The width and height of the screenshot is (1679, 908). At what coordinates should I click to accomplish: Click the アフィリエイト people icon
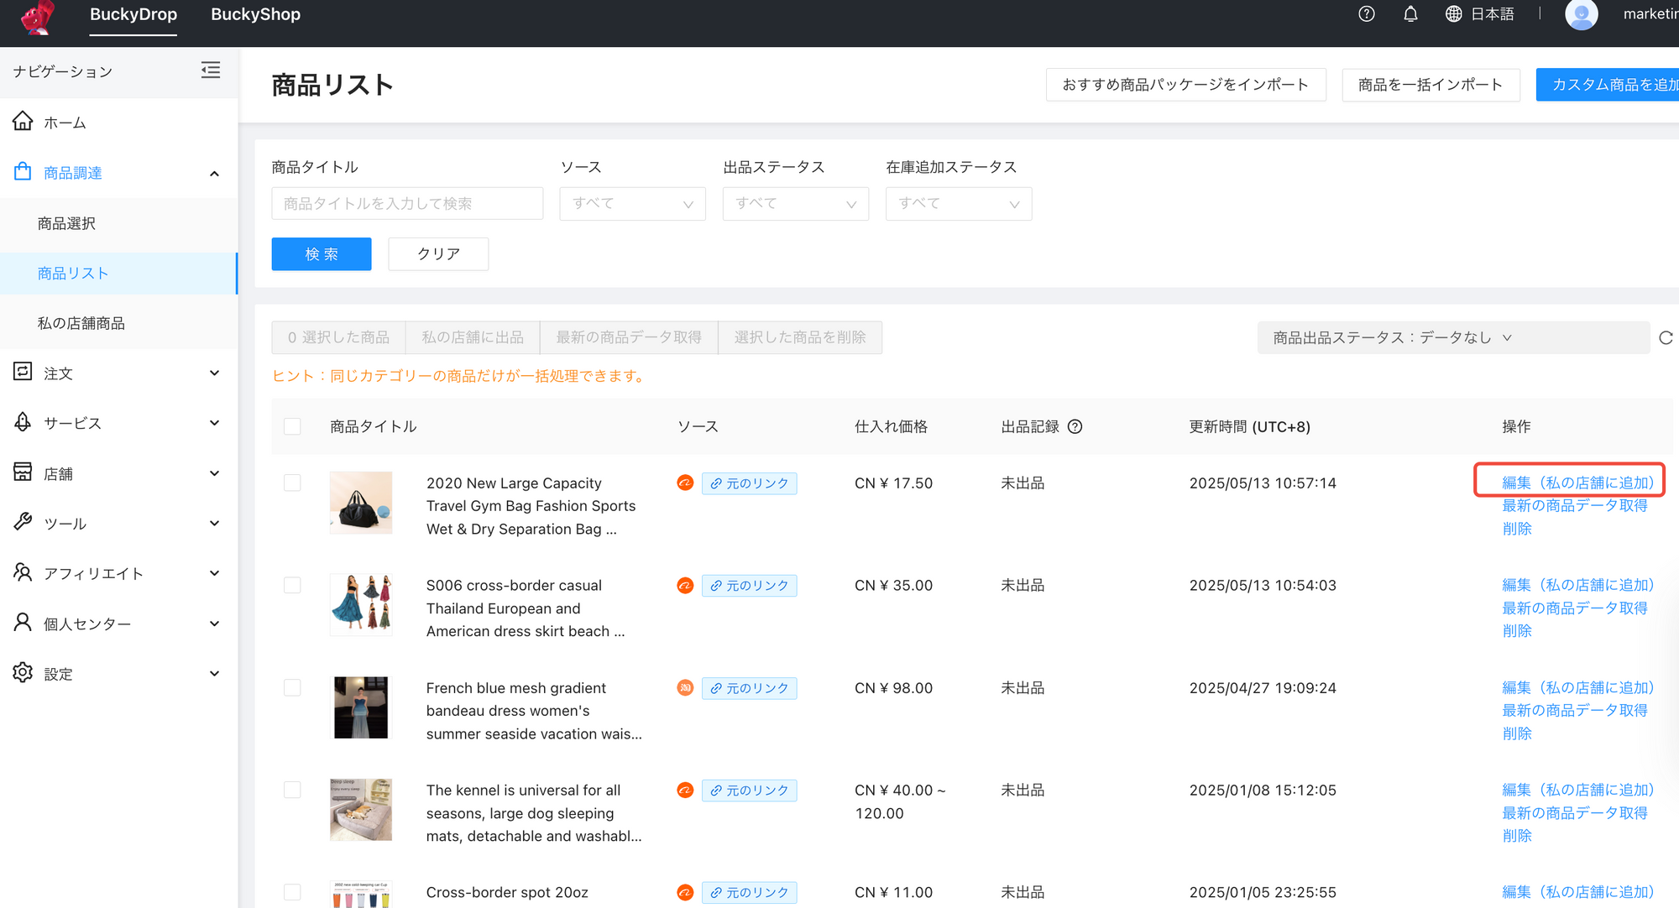click(x=23, y=572)
